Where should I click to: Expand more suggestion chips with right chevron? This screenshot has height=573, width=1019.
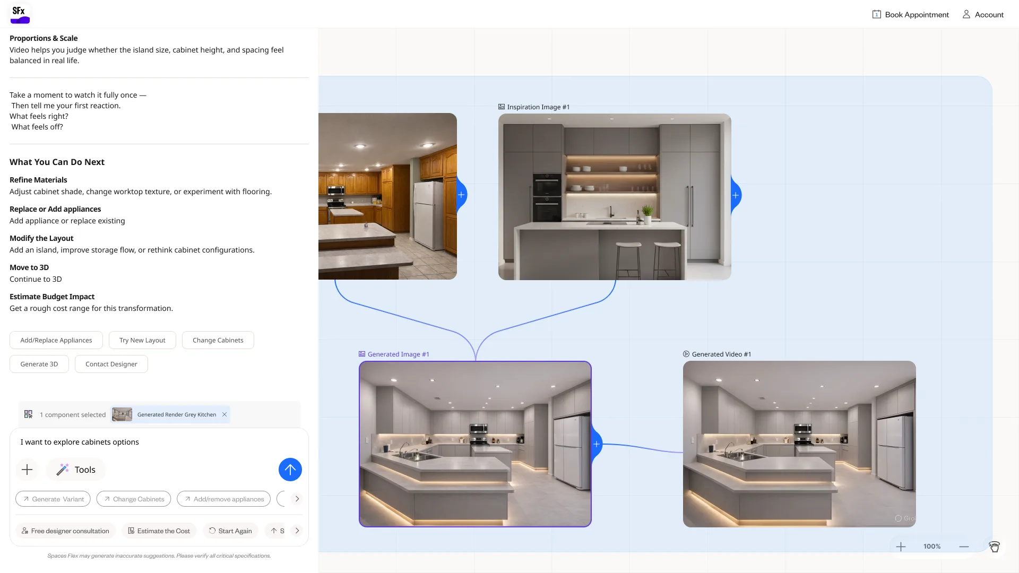coord(297,499)
